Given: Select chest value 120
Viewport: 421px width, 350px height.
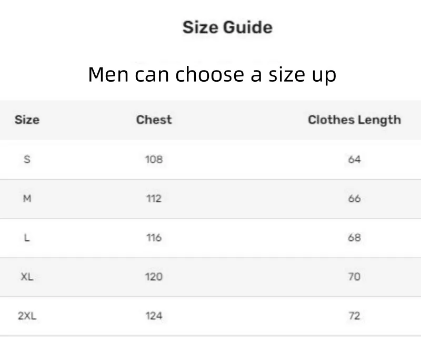Looking at the screenshot, I should [x=154, y=277].
